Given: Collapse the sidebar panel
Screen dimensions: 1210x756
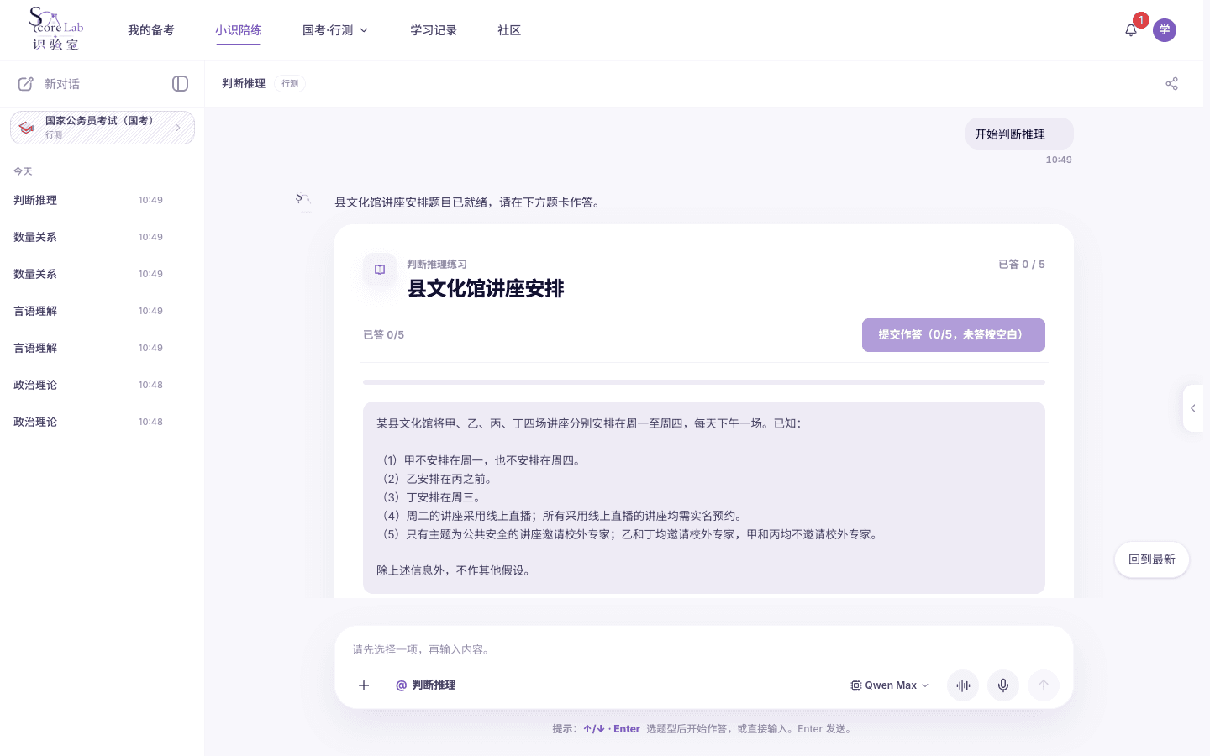Looking at the screenshot, I should pos(180,84).
